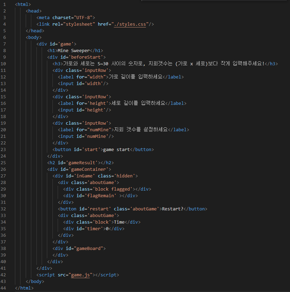Image resolution: width=290 pixels, height=292 pixels.
Task: Click the 'Restart?' button label text
Action: click(x=173, y=209)
